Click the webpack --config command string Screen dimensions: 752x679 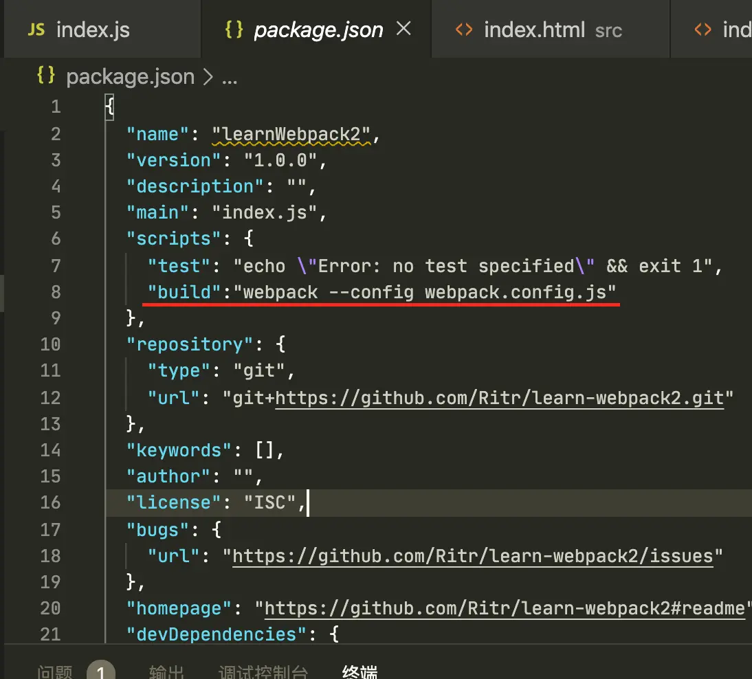coord(424,292)
